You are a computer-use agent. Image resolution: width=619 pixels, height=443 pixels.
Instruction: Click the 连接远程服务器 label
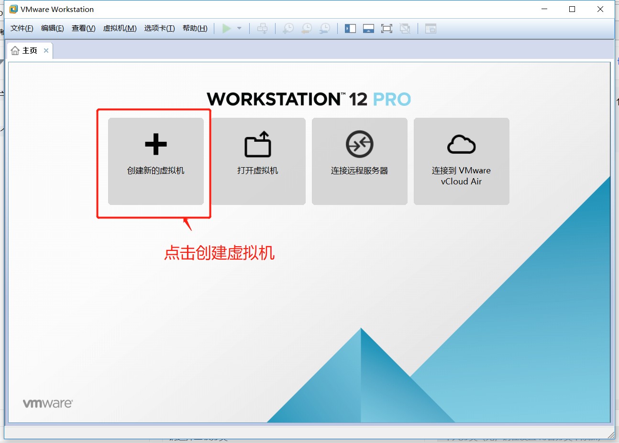pyautogui.click(x=360, y=170)
